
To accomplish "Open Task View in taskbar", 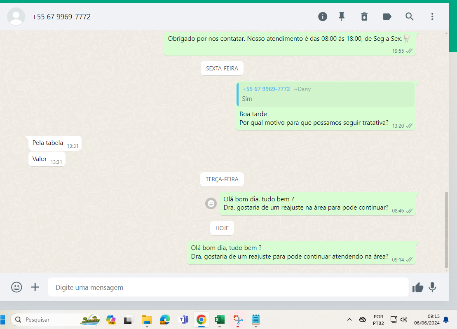I will click(129, 320).
